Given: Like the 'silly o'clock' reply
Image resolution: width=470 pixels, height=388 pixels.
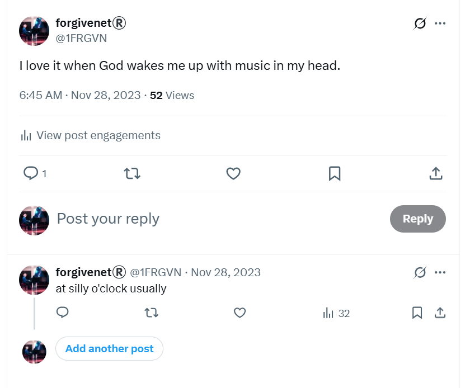Looking at the screenshot, I should pyautogui.click(x=239, y=313).
